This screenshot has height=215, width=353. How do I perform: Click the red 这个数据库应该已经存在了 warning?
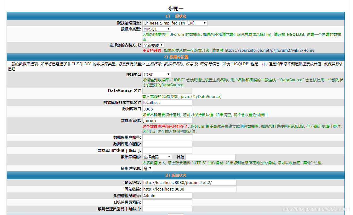(165, 126)
